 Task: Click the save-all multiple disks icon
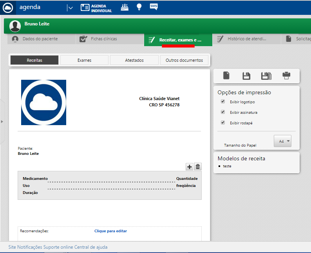(266, 76)
